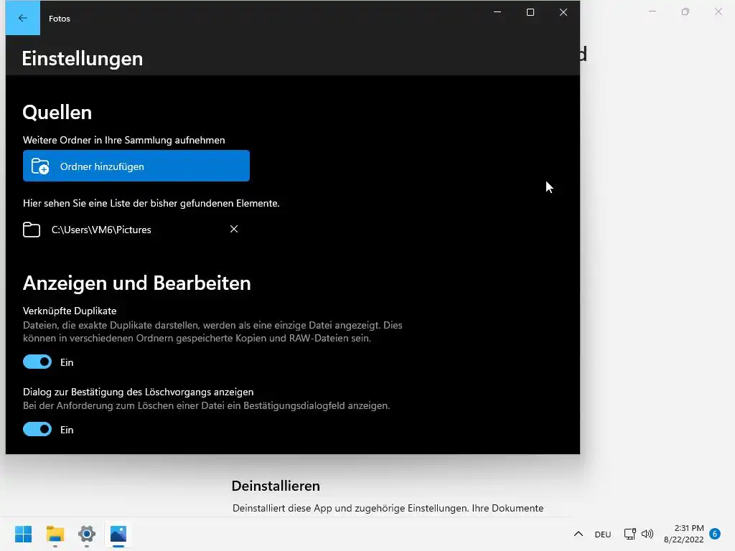Open Settings gear in the taskbar
Screen dimensions: 735x551
coord(87,534)
